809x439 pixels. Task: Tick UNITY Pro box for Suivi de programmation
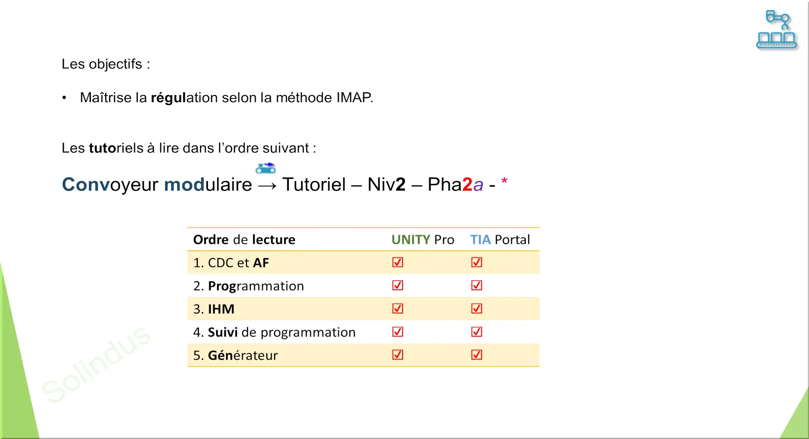(398, 332)
